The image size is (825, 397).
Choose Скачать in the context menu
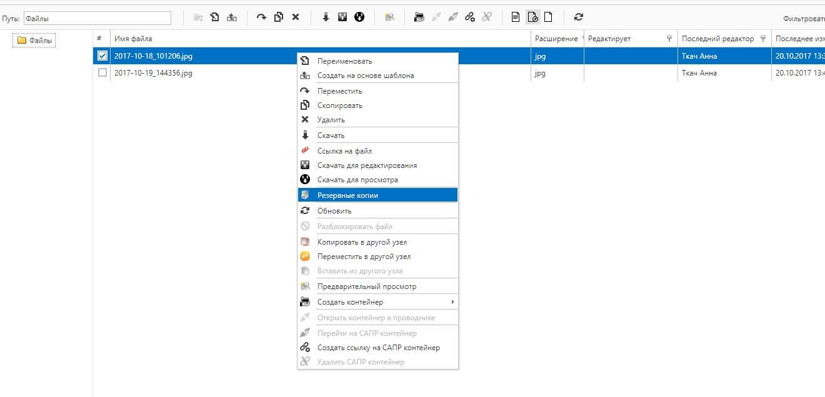[x=377, y=135]
